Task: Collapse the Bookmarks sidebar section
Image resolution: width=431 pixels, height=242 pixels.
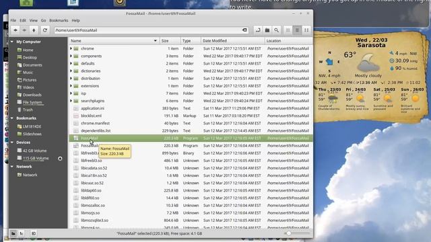Action: 12,118
